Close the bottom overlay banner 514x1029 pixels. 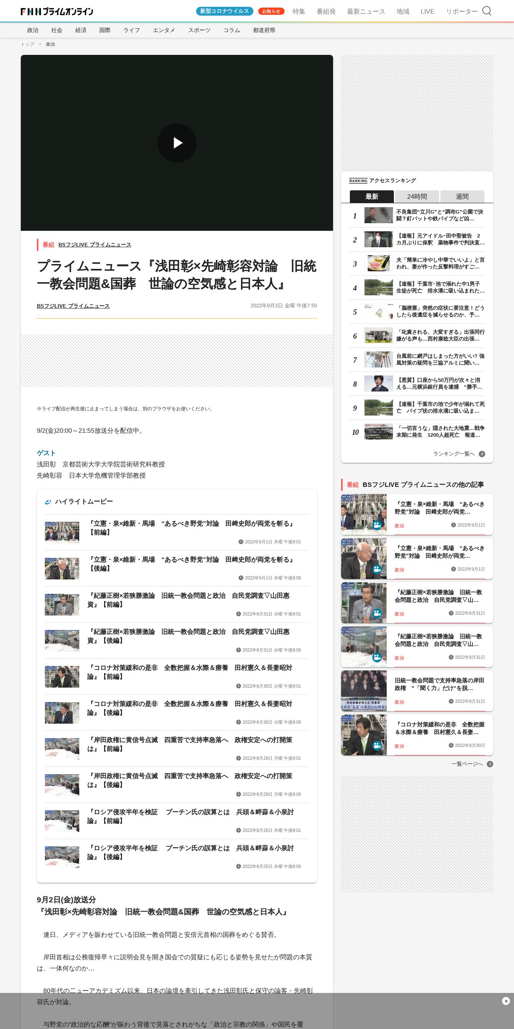pyautogui.click(x=506, y=1001)
